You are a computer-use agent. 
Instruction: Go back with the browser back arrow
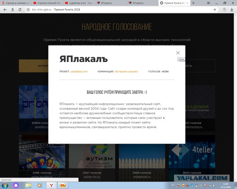[x=5, y=10]
